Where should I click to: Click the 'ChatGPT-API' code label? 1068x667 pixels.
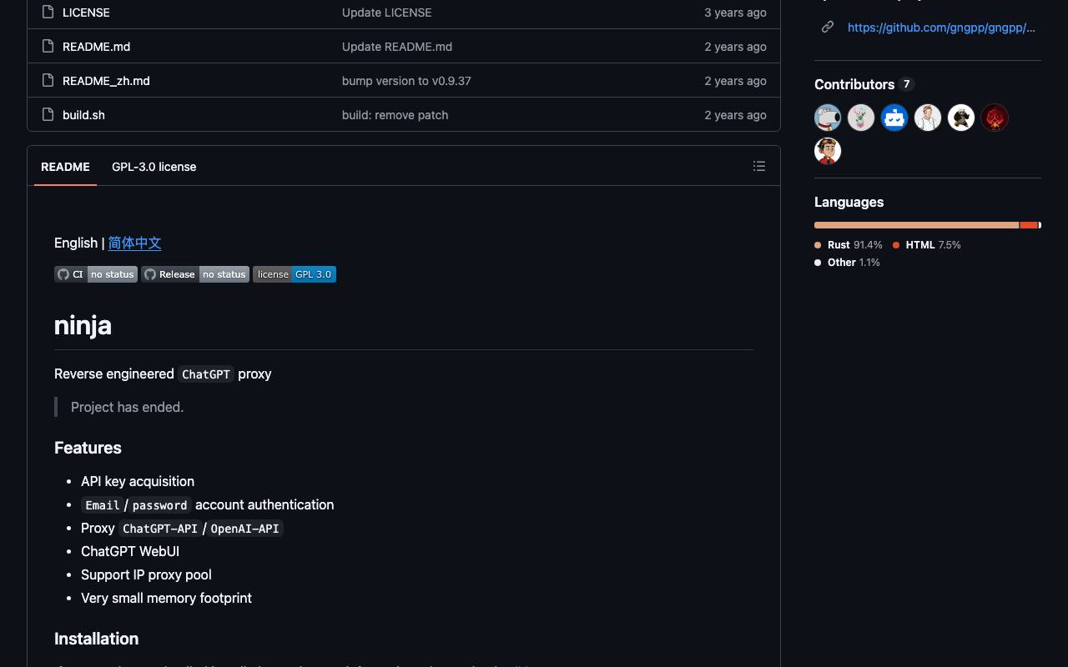pos(160,529)
